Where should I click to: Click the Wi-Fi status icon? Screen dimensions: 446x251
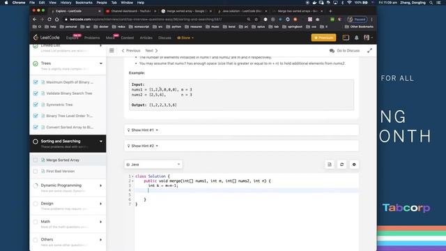point(349,3)
